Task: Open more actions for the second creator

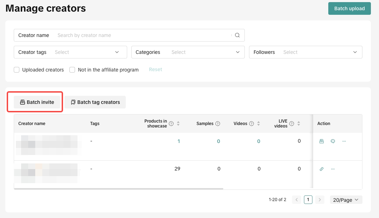Action: (333, 169)
